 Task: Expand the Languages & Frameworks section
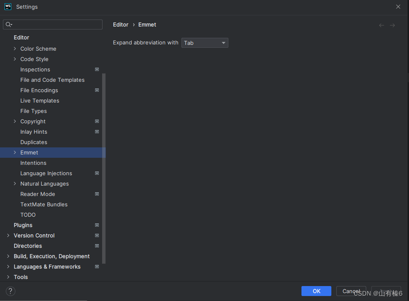point(8,267)
